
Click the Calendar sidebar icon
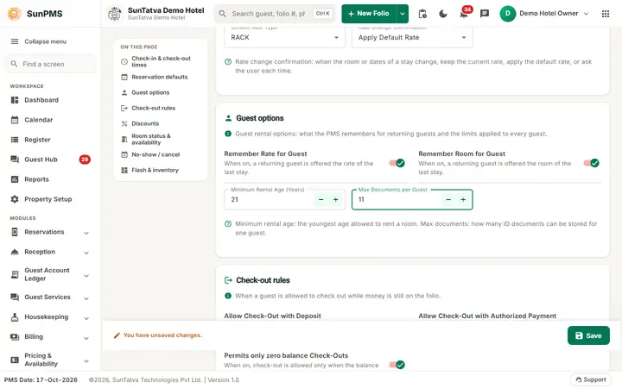15,120
